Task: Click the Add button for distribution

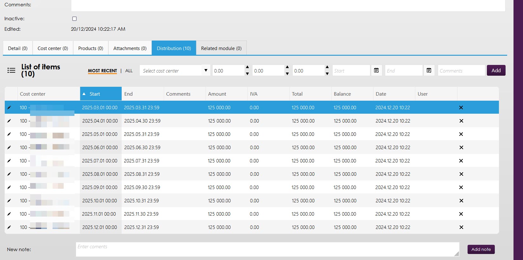Action: click(x=496, y=70)
